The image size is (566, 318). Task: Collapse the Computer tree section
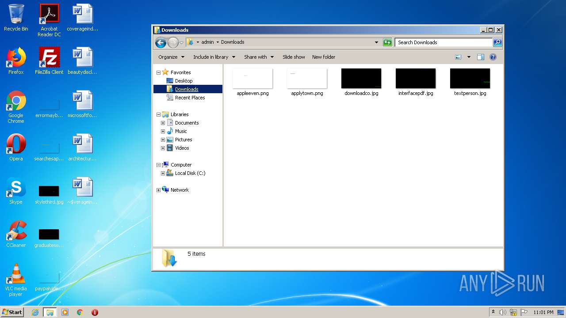[x=158, y=165]
